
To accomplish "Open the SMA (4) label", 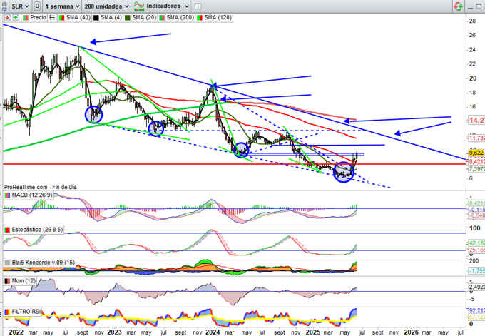I will click(111, 18).
